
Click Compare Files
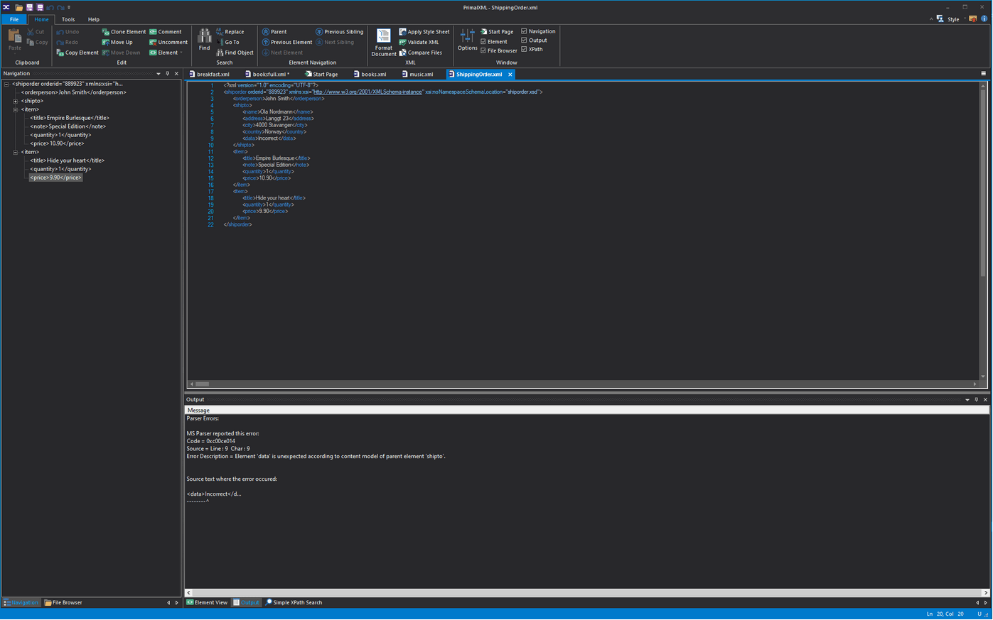coord(421,53)
